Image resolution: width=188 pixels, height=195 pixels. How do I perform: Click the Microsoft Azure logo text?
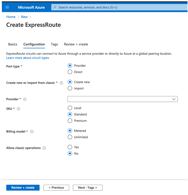click(x=31, y=7)
